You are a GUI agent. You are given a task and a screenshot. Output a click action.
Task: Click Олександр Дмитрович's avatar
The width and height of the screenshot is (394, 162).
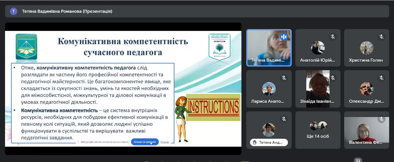(367, 89)
